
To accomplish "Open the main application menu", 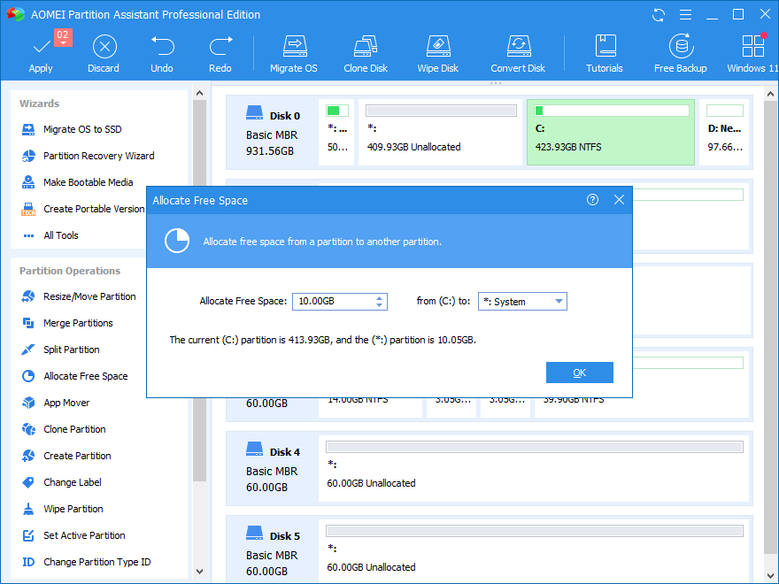I will click(686, 14).
